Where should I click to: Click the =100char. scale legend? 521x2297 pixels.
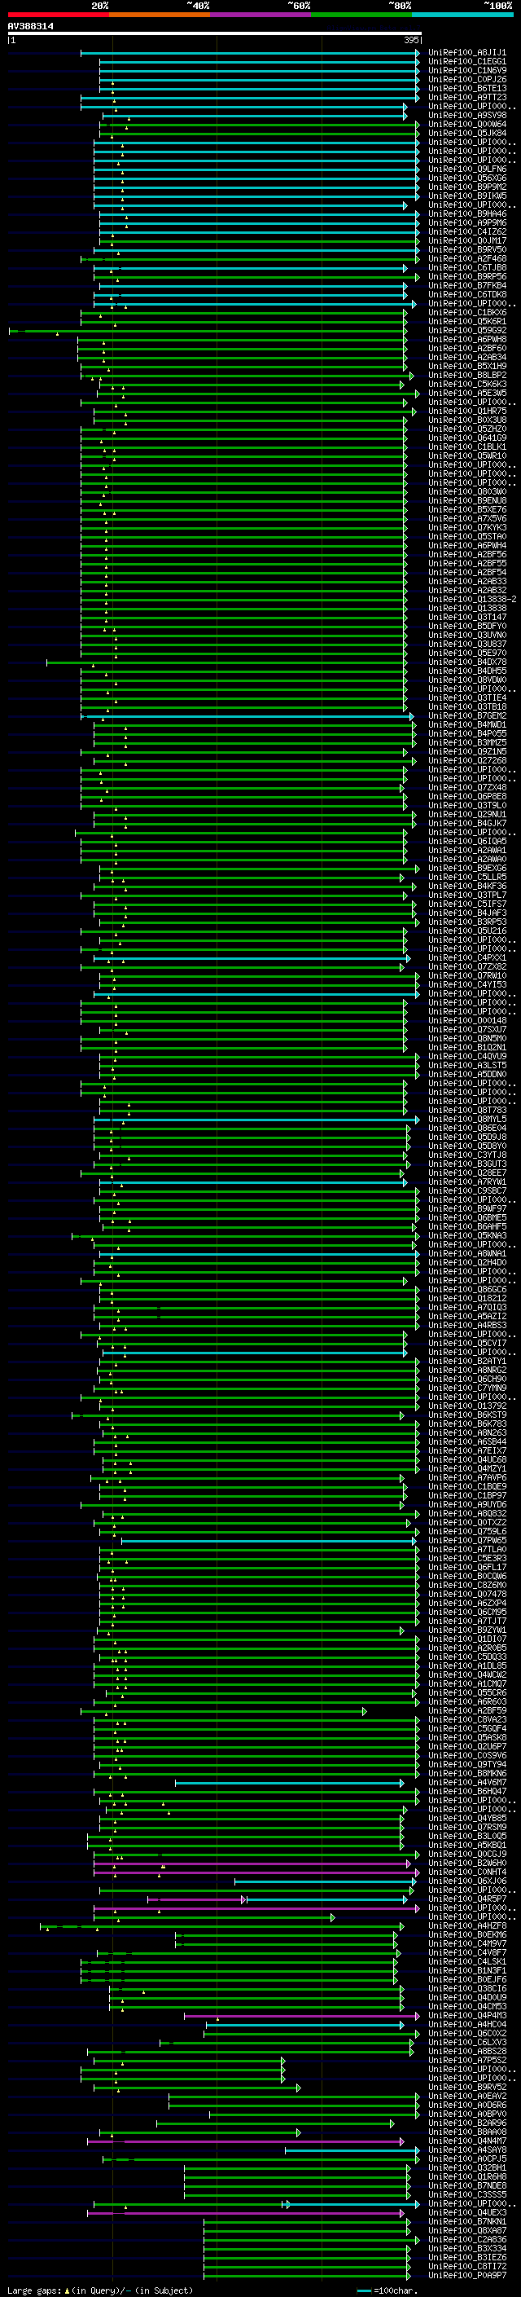point(387,2290)
